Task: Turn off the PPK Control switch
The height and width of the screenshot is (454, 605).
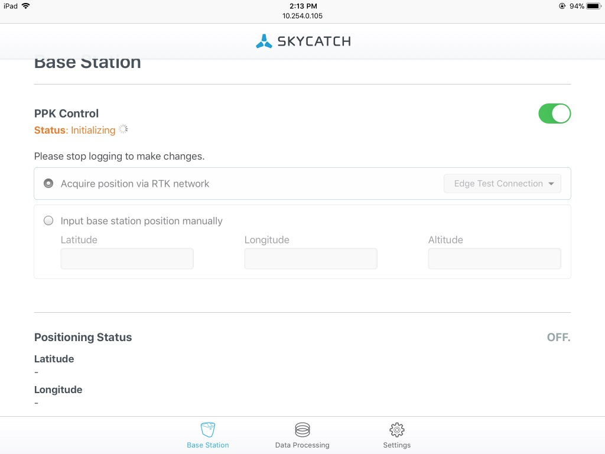Action: tap(554, 113)
